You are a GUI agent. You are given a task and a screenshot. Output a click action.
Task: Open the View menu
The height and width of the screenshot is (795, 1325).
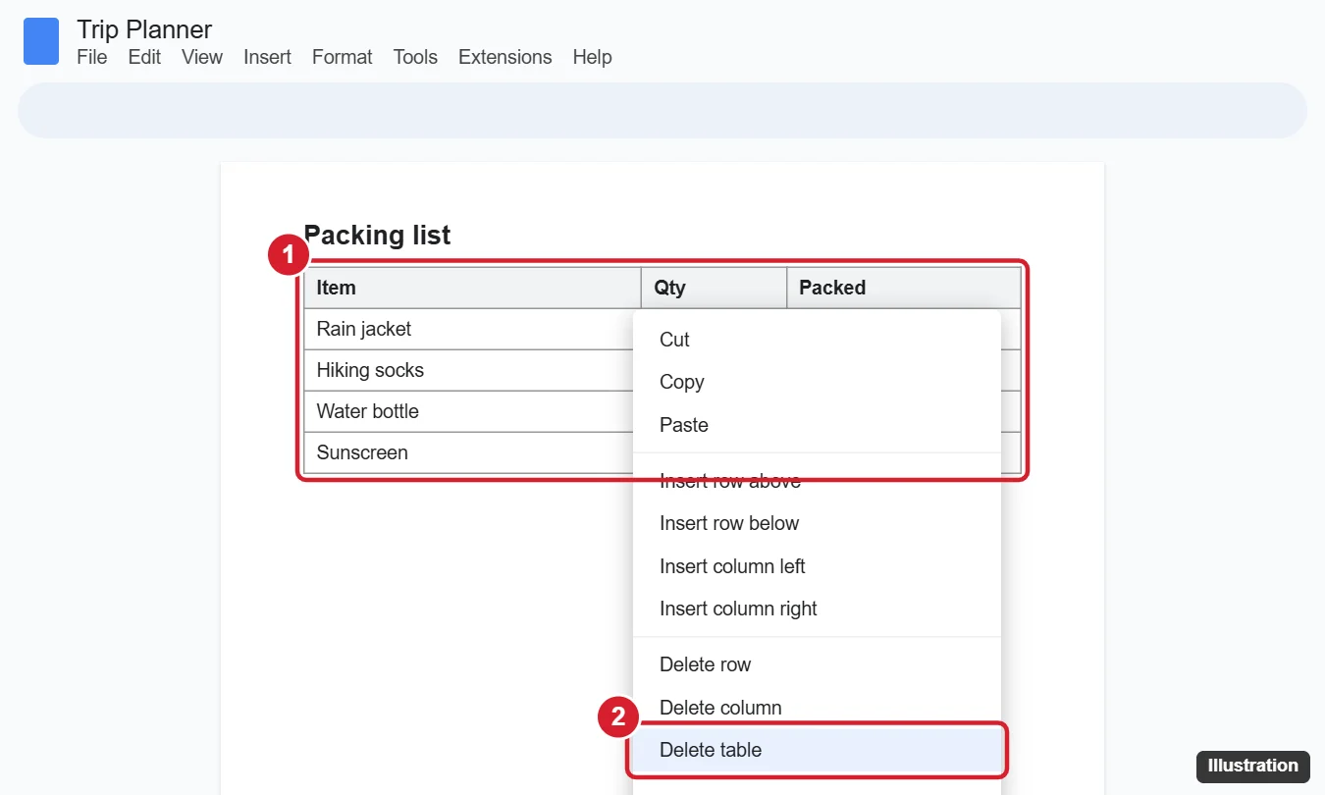[x=202, y=57]
